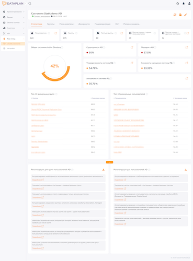Switch to the Группы tab
193x261 pixels.
coord(51,24)
